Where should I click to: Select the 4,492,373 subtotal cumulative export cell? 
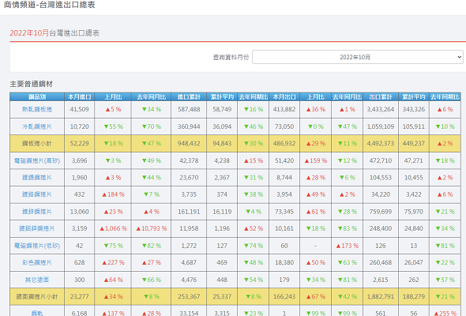[381, 144]
